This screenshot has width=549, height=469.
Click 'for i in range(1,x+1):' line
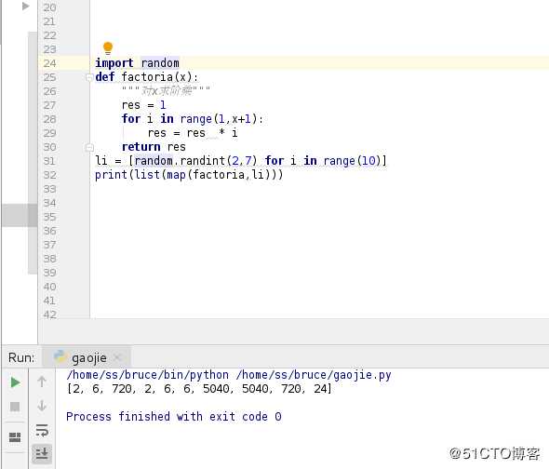coord(193,119)
